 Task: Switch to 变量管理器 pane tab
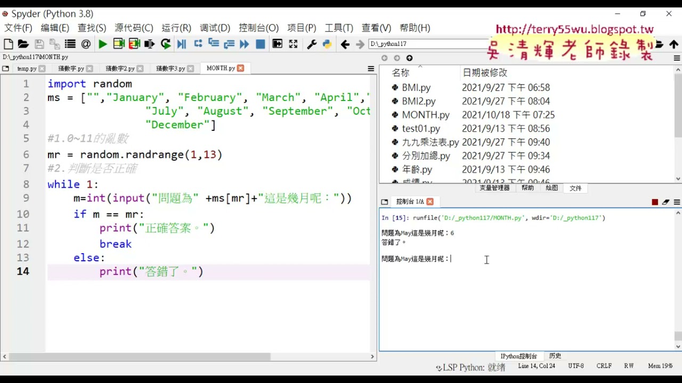[494, 188]
